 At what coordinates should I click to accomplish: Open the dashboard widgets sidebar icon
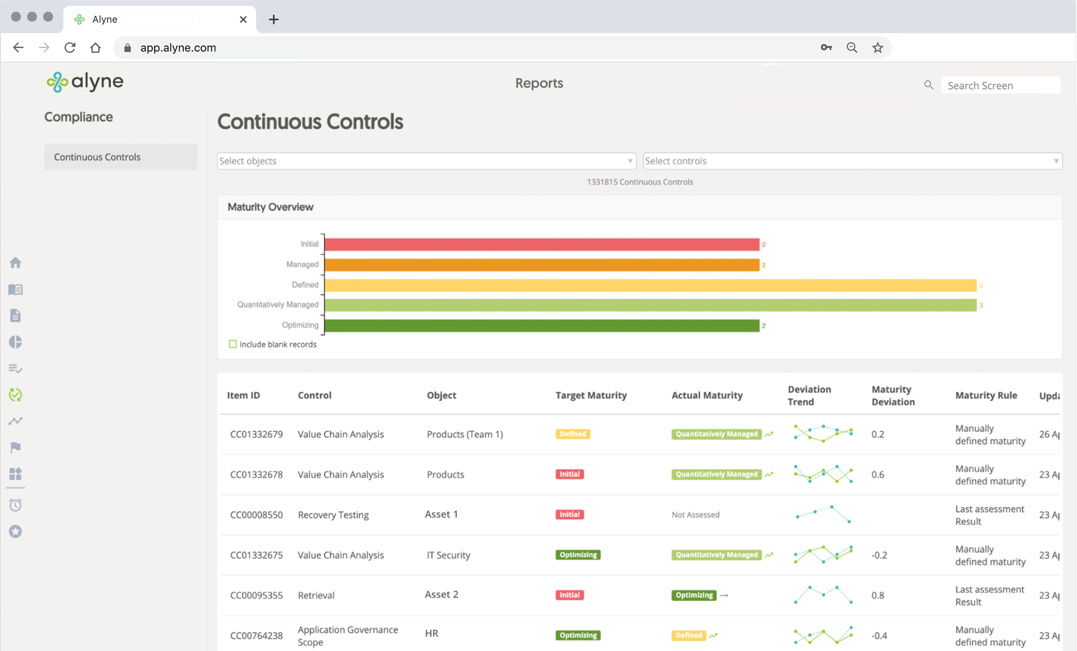pos(15,474)
